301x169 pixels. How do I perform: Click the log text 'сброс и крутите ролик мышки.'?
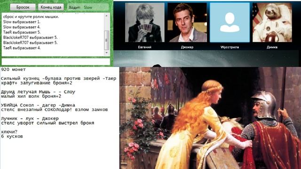coord(31,17)
